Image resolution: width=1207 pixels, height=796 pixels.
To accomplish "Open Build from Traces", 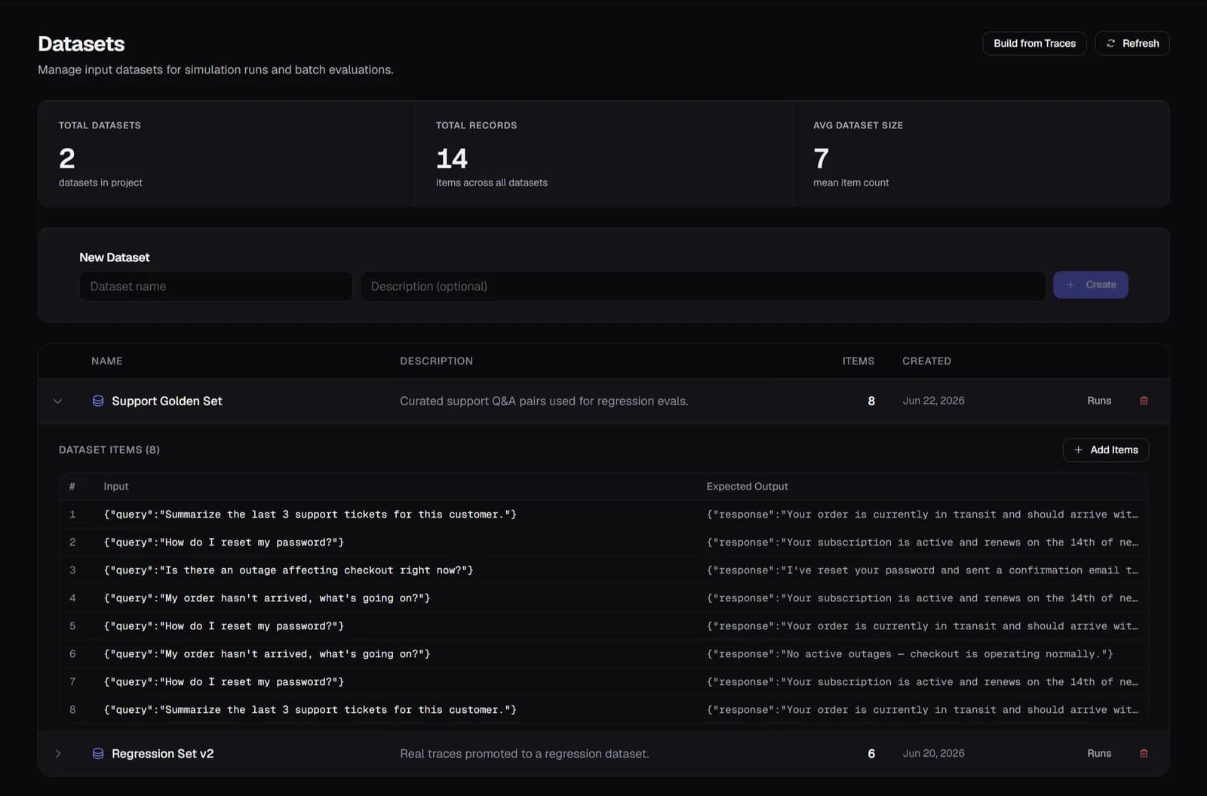I will (x=1034, y=43).
